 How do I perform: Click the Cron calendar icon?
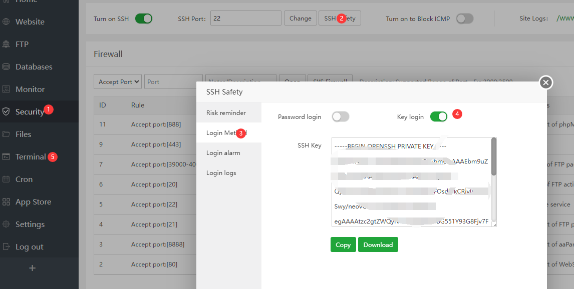tap(6, 179)
